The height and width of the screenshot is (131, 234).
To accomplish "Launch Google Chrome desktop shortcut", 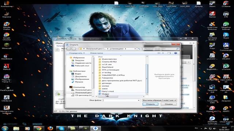I will pos(7,36).
